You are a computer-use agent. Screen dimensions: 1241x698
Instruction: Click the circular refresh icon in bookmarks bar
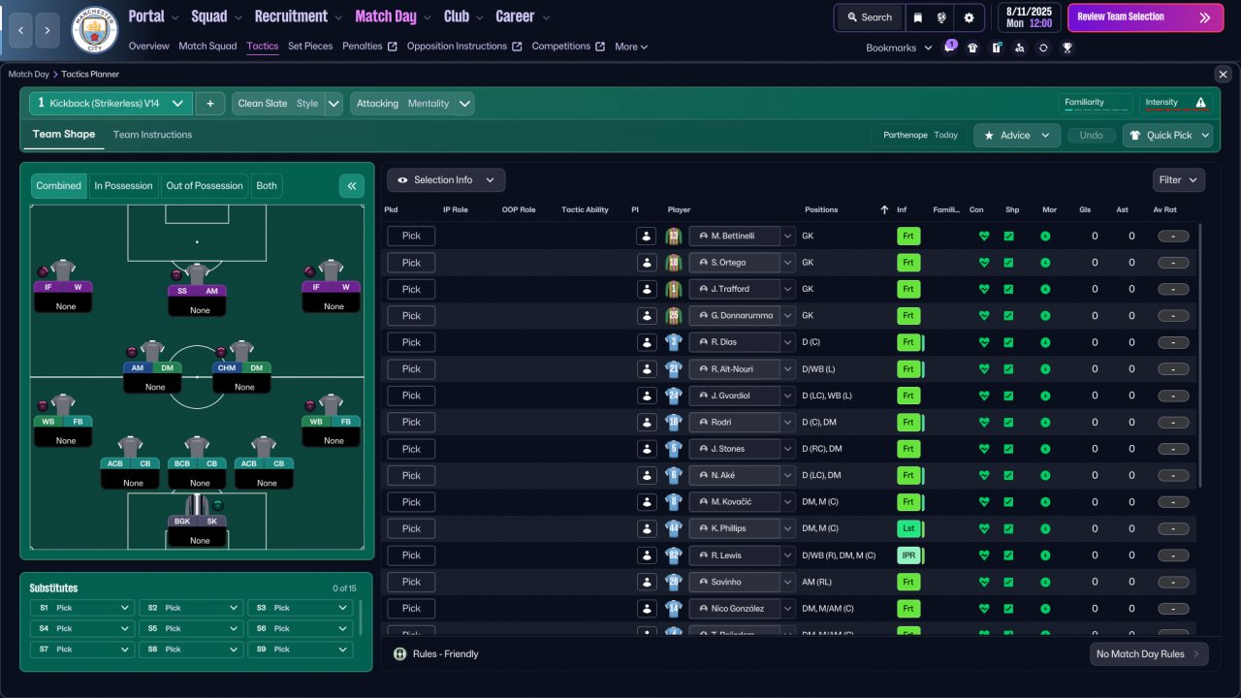pyautogui.click(x=1043, y=48)
